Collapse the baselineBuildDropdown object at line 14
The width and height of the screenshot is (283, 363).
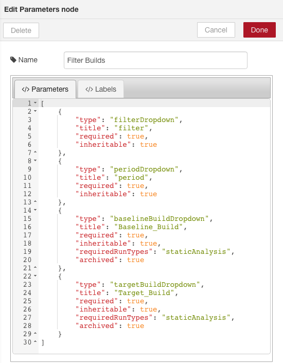(35, 210)
